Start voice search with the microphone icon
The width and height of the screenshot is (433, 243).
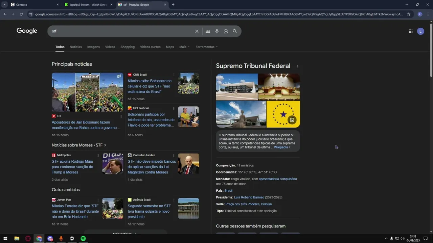point(217,31)
